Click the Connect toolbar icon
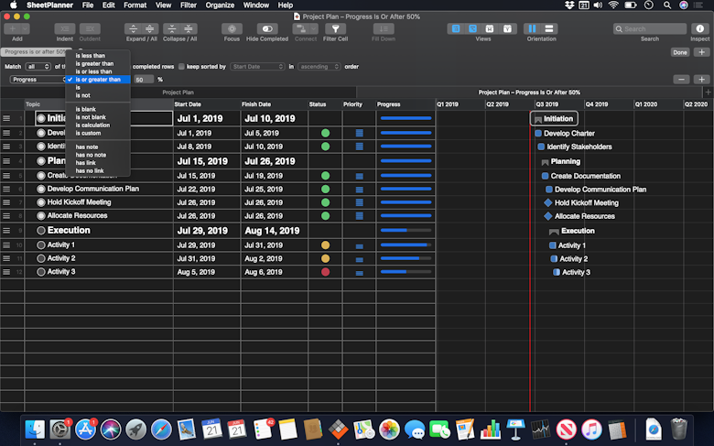The height and width of the screenshot is (446, 714). tap(300, 28)
